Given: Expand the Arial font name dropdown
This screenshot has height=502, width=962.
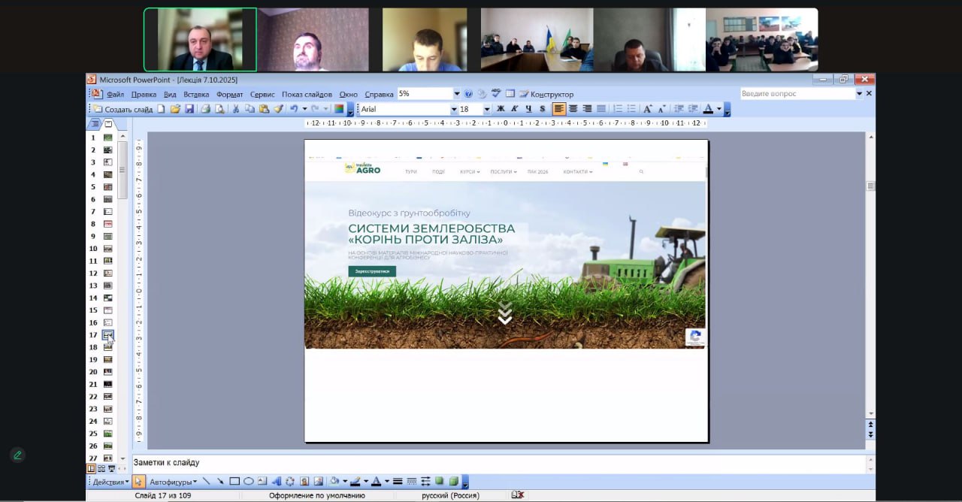Looking at the screenshot, I should (453, 109).
